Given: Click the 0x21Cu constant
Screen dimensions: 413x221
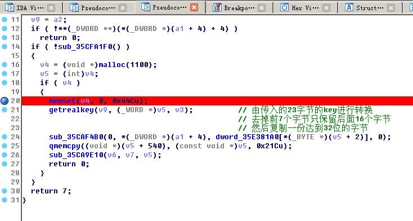Looking at the screenshot, I should click(272, 146).
